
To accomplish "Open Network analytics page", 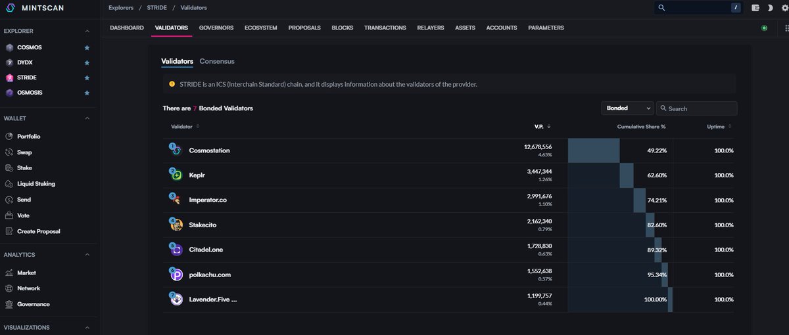I will coord(28,288).
